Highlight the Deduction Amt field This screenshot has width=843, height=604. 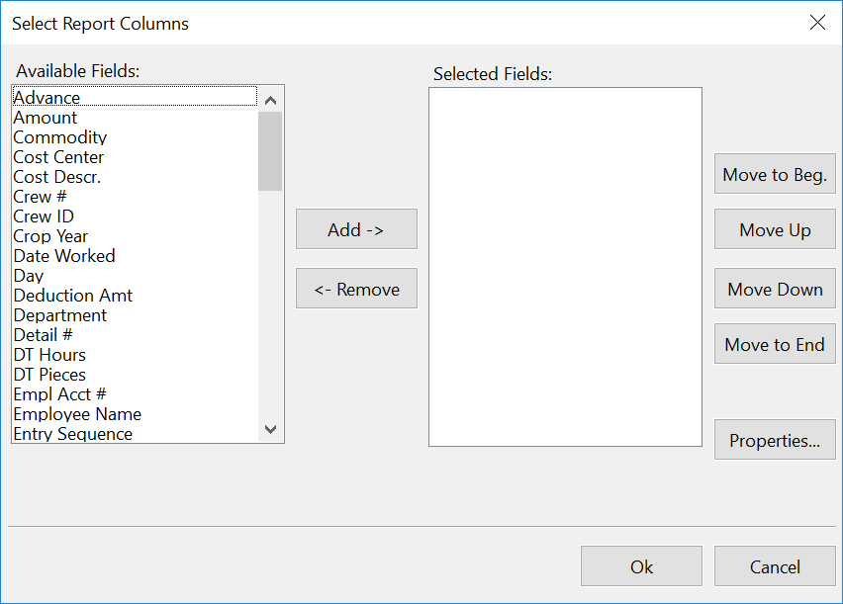(73, 296)
